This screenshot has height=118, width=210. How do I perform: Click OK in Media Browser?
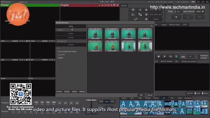click(x=141, y=95)
